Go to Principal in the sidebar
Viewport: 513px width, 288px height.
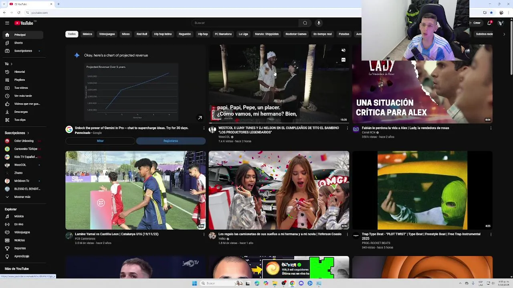[x=22, y=35]
